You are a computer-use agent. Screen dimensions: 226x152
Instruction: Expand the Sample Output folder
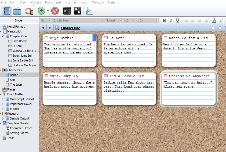point(3,118)
